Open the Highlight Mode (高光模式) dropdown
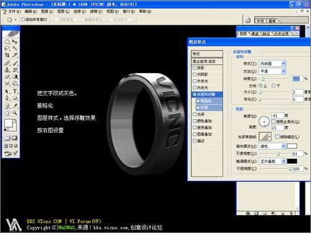 coord(272,146)
